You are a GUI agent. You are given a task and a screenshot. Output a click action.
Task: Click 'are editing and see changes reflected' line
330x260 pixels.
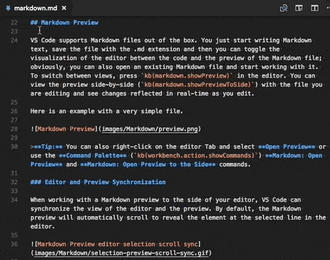[x=142, y=94]
